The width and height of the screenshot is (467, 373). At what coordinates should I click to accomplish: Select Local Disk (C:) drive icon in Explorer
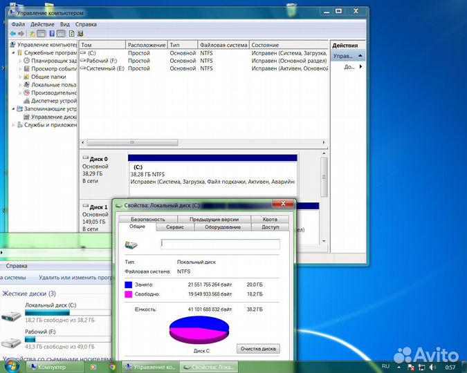[x=12, y=316]
